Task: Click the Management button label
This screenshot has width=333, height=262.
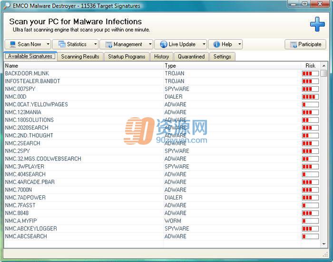Action: click(128, 44)
